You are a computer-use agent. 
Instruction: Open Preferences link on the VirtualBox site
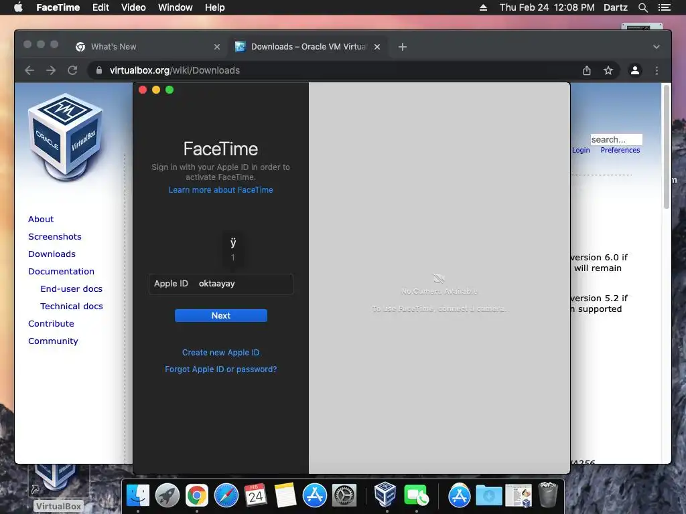coord(620,150)
